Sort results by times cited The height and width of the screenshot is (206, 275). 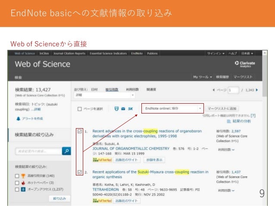pos(112,89)
